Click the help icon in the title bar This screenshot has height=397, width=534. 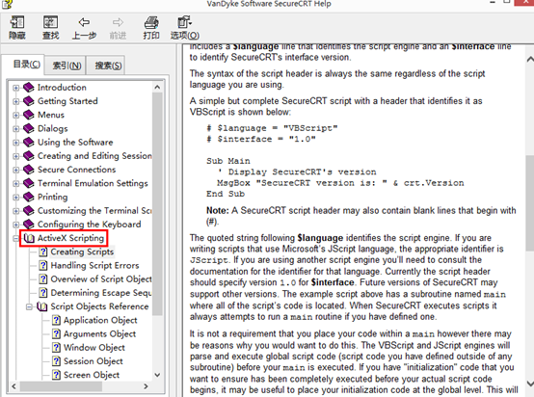point(8,4)
